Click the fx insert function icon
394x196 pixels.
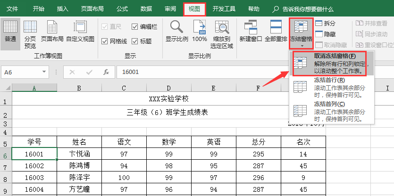point(106,72)
